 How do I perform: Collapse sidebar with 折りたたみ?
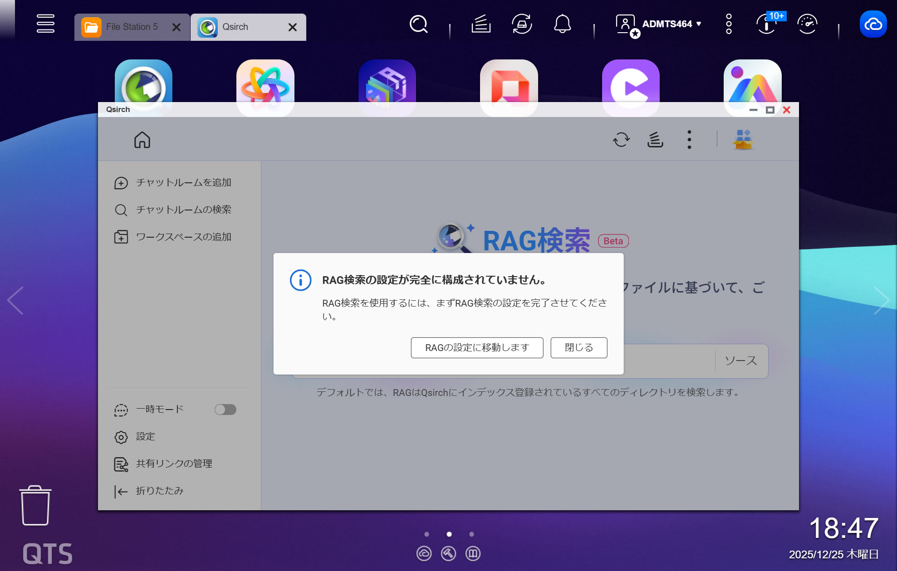point(159,491)
